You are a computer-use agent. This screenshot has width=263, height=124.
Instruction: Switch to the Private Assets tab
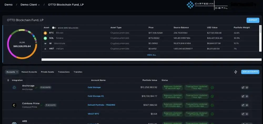(x=47, y=72)
